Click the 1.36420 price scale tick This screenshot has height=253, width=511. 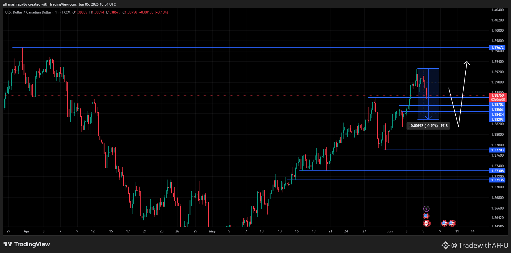pyautogui.click(x=497, y=218)
